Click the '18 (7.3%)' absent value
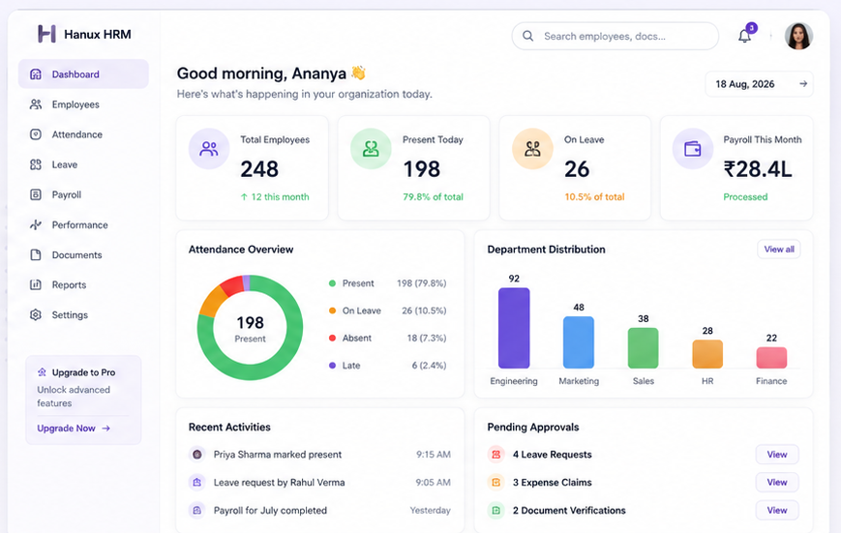The image size is (841, 533). point(427,338)
